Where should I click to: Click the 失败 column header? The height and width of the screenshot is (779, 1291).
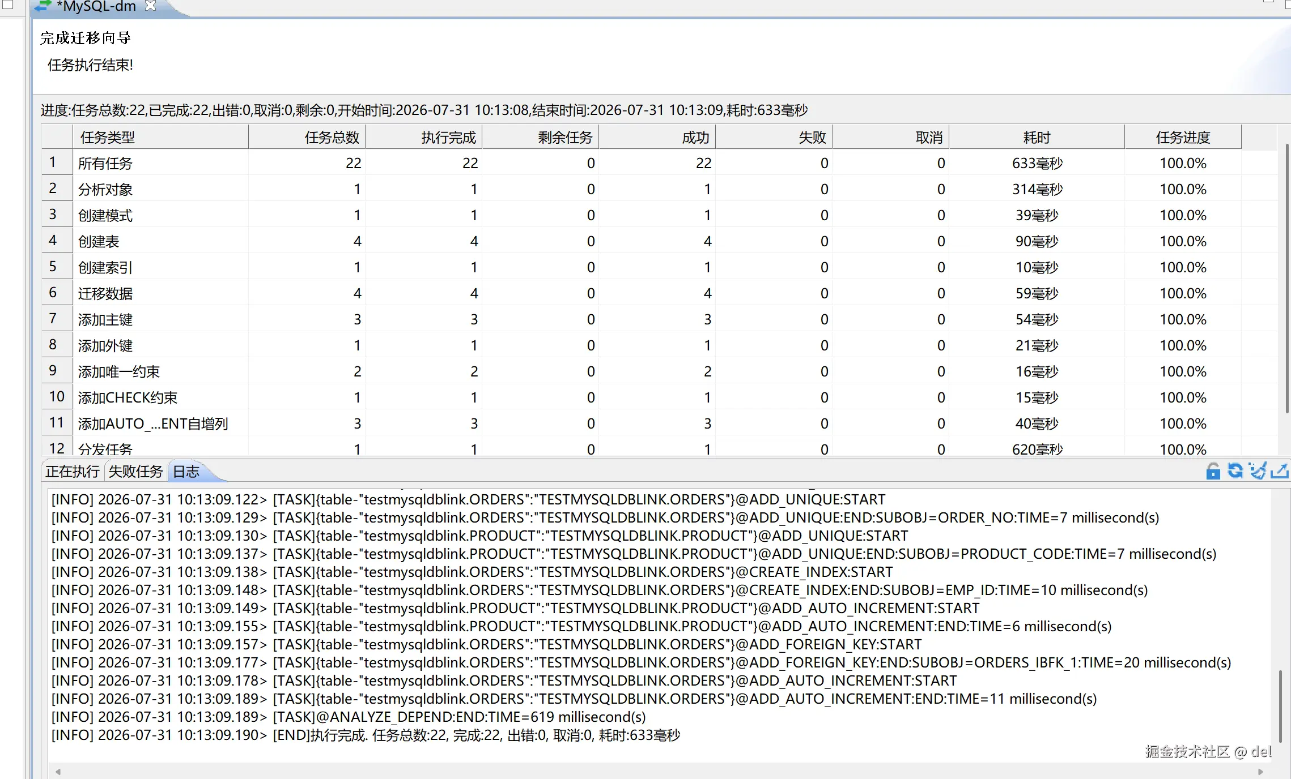coord(774,137)
